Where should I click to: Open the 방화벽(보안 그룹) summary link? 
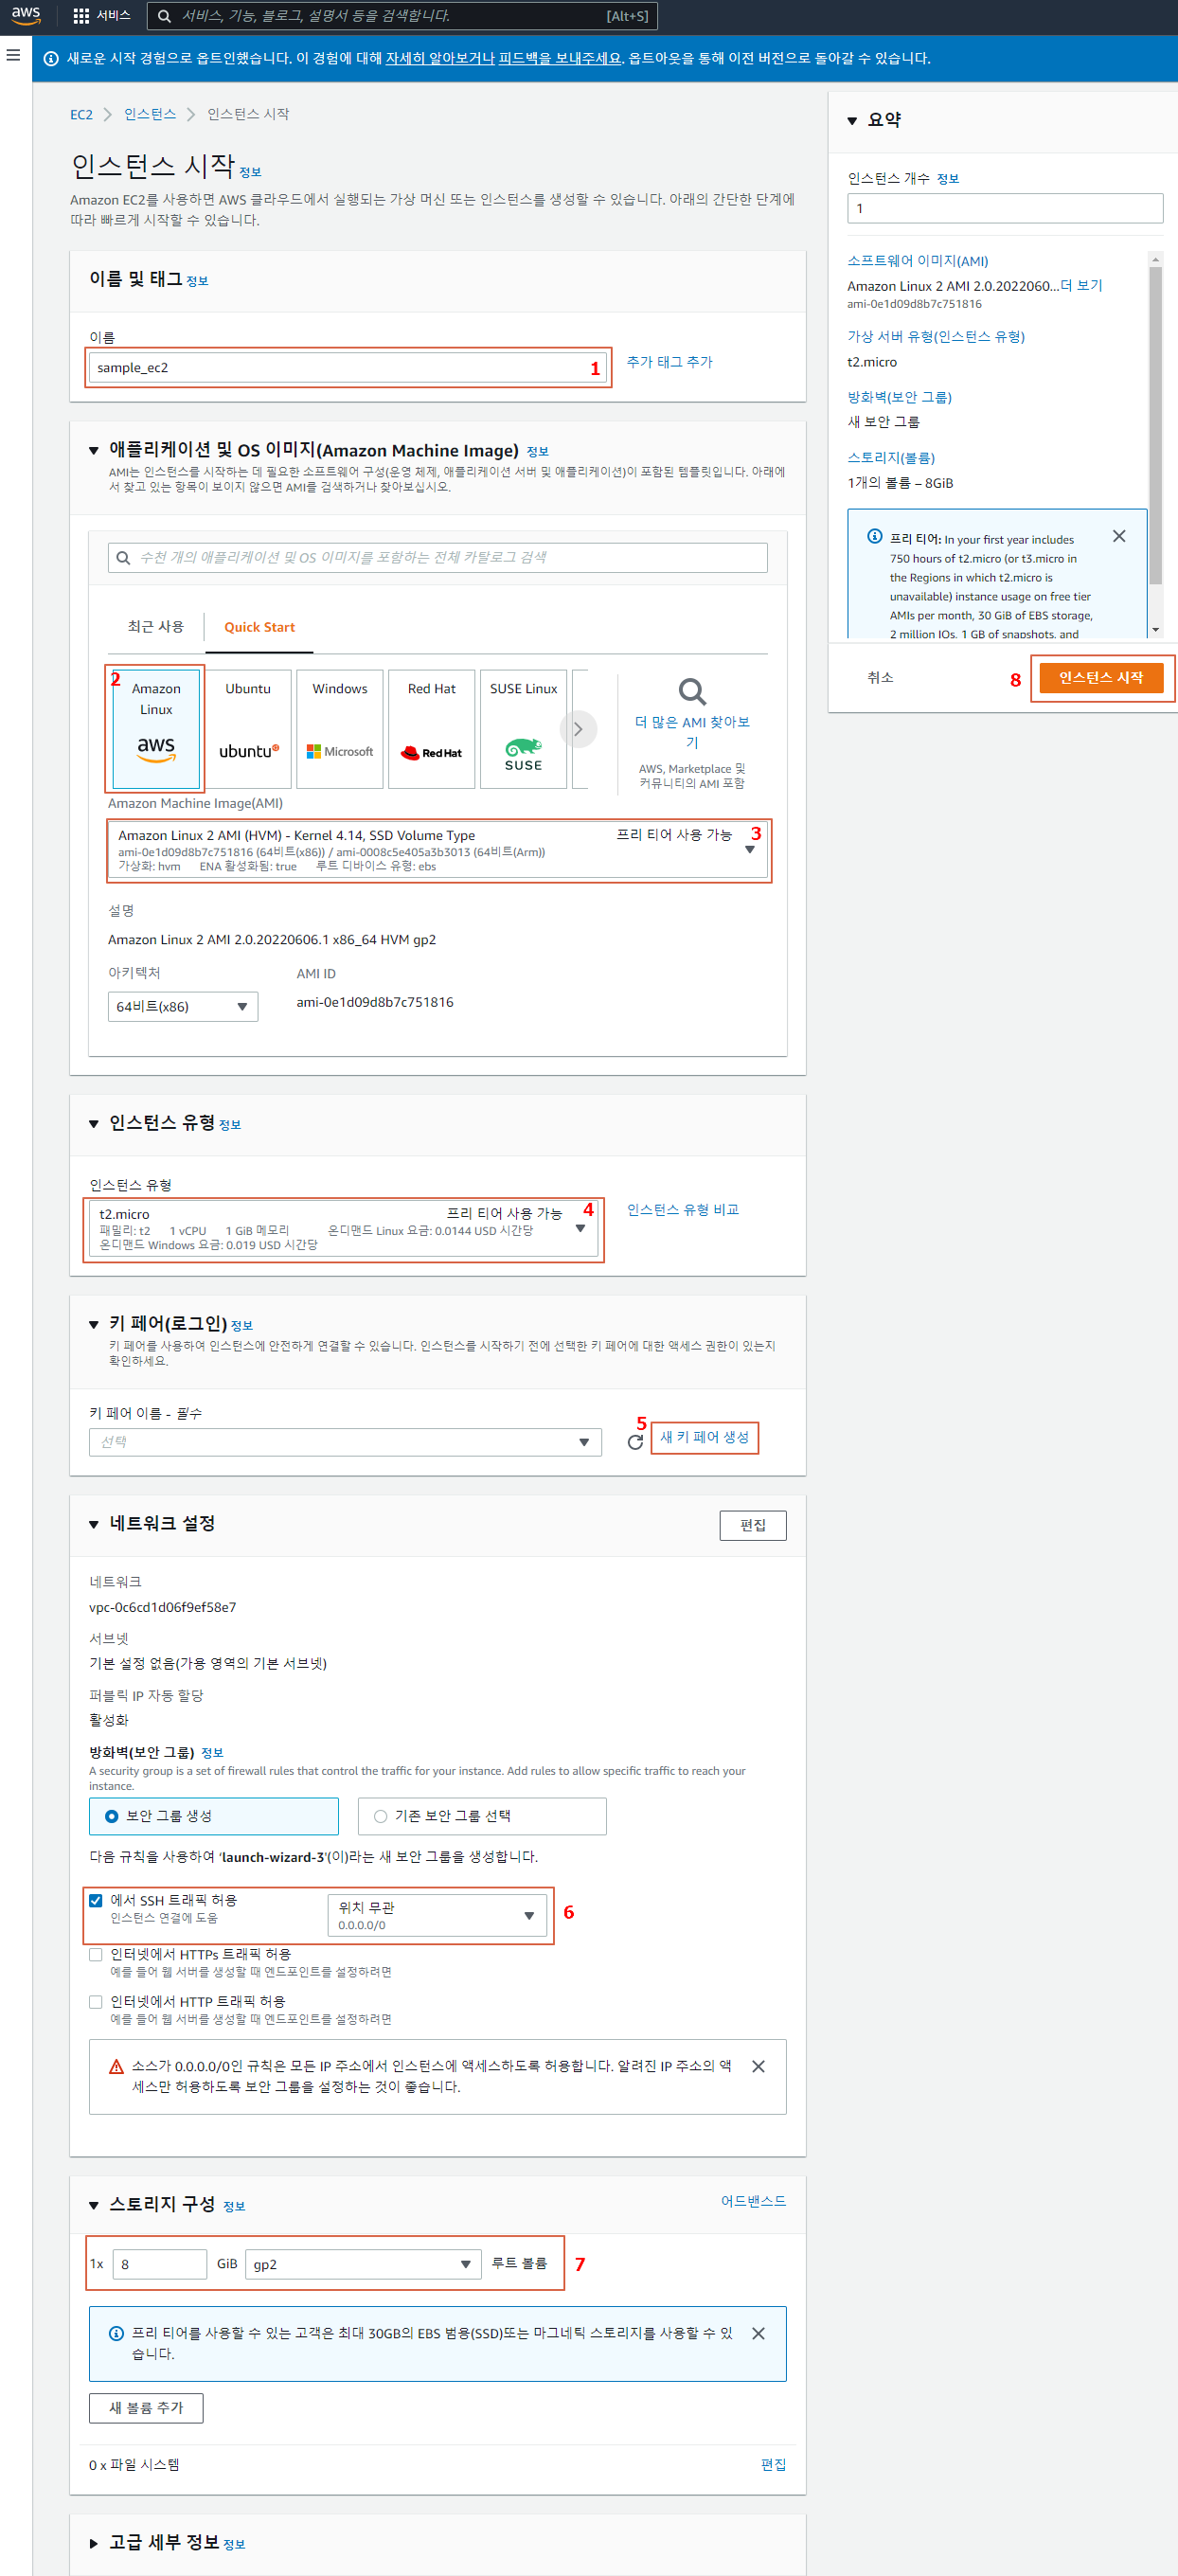899,397
